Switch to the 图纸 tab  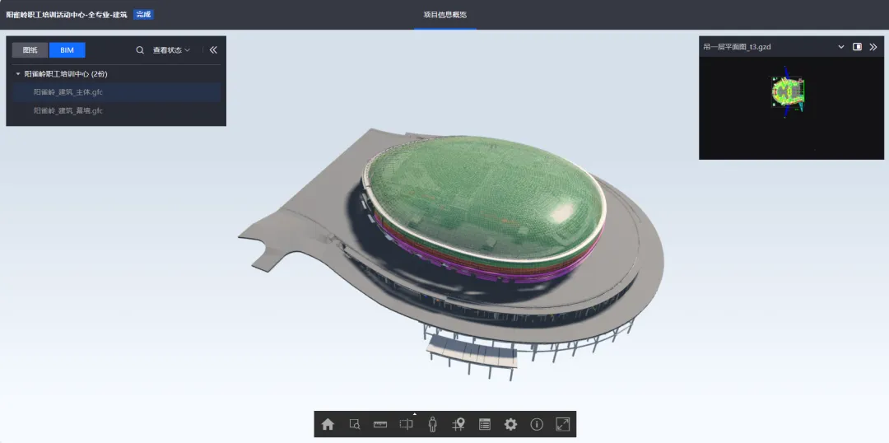click(x=30, y=50)
